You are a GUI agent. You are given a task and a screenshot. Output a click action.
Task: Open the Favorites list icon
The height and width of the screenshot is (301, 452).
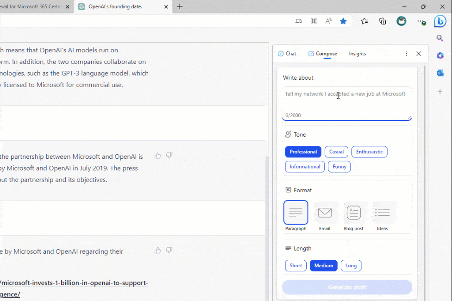(x=364, y=21)
